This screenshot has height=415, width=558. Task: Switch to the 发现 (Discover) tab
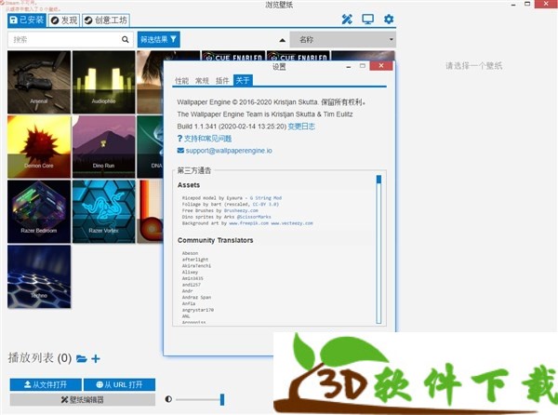pos(64,20)
